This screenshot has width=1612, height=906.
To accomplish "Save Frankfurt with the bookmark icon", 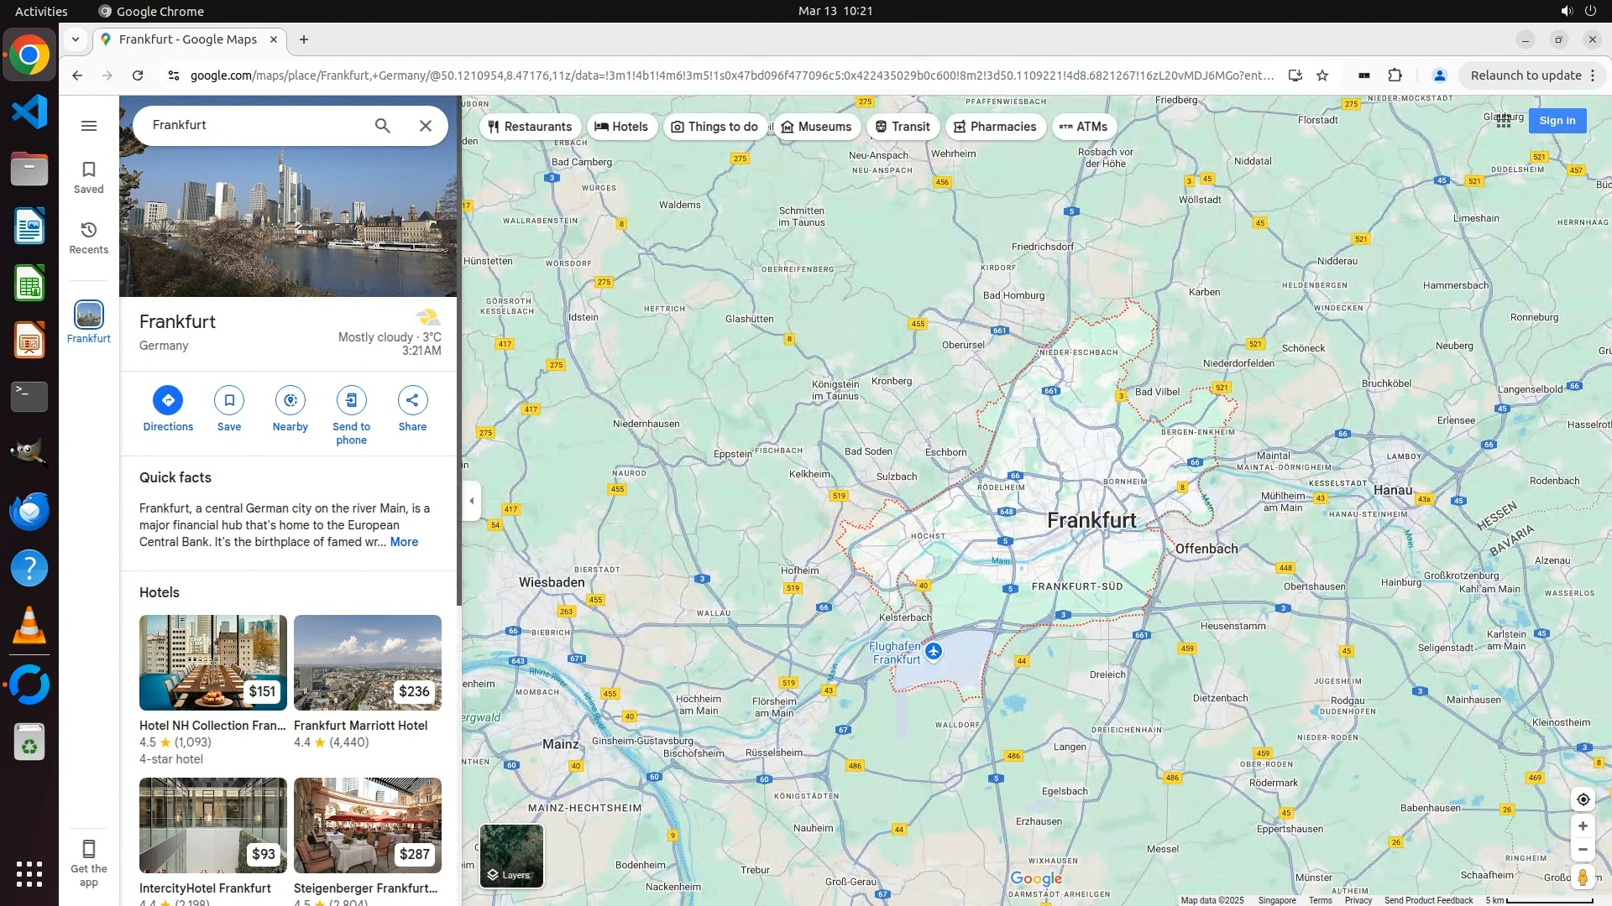I will click(x=229, y=400).
